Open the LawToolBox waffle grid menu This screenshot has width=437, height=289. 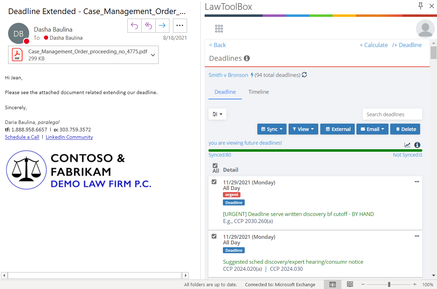[x=219, y=29]
